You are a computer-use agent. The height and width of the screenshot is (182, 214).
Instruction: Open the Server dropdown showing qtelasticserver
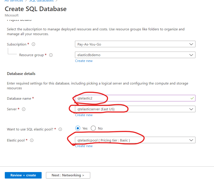[x=135, y=109]
